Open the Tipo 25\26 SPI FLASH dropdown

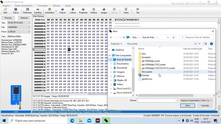click(x=19, y=23)
